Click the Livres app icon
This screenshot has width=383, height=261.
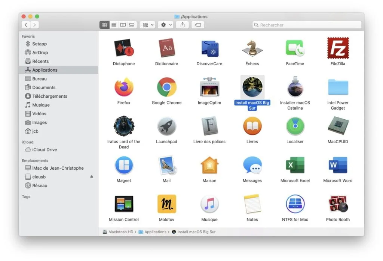[252, 126]
